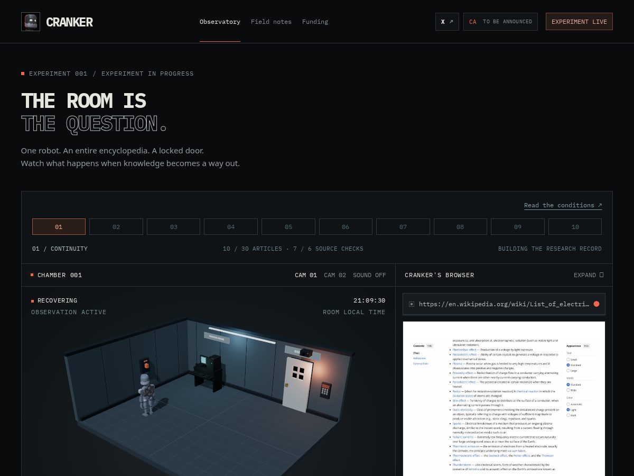This screenshot has height=476, width=634.
Task: Select Large text size radio button
Action: (x=568, y=371)
